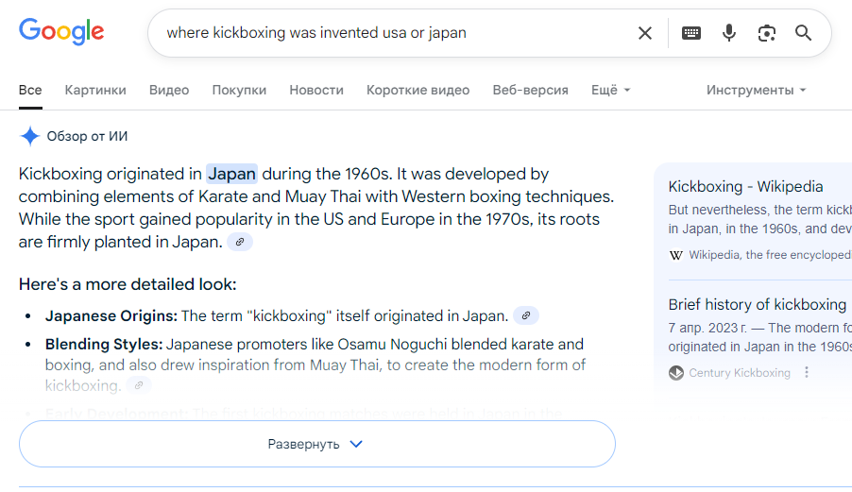
Task: Open 'Kickboxing - Wikipedia' source link
Action: tap(745, 186)
